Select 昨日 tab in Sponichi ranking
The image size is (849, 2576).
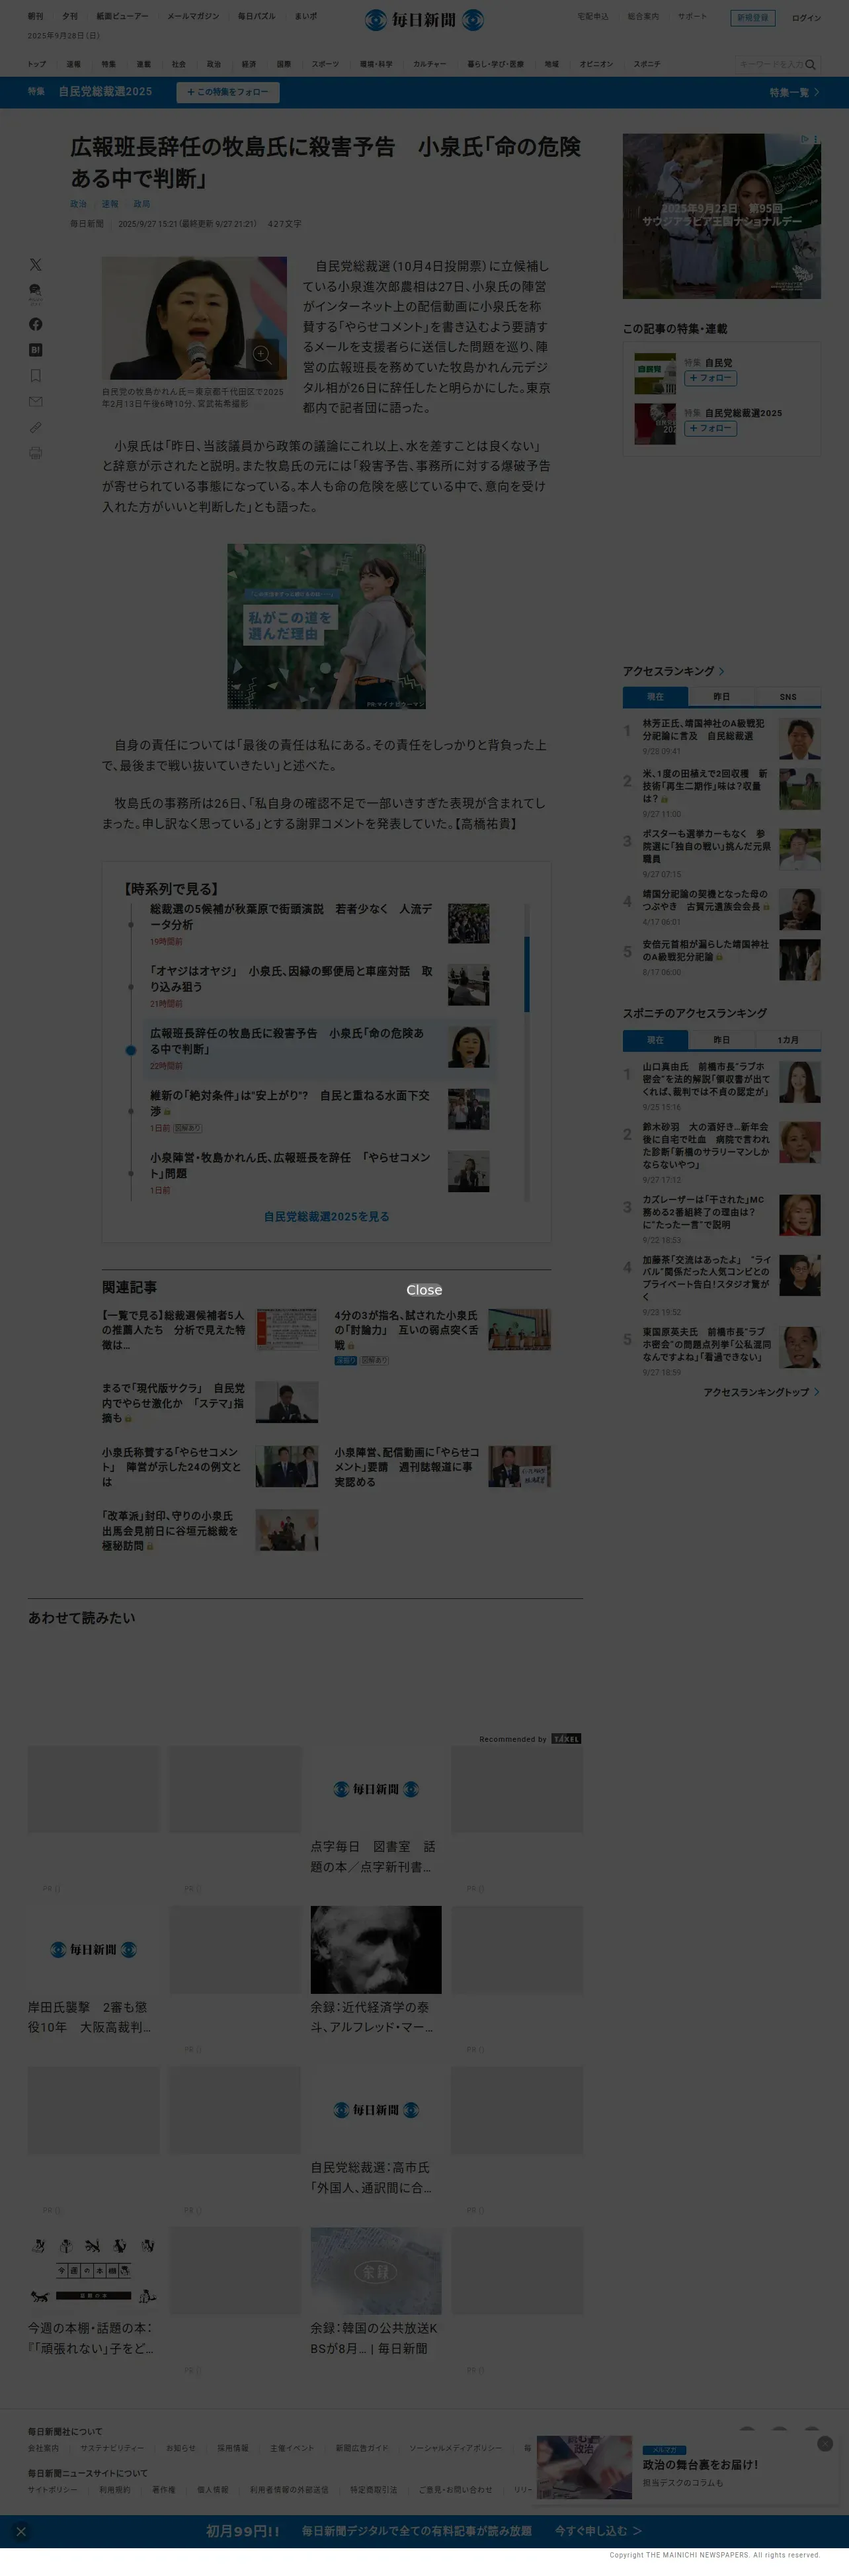point(721,1040)
